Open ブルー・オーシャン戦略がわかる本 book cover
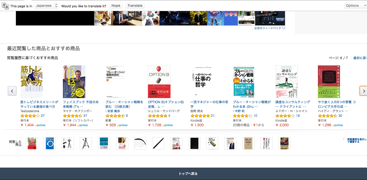 (244, 82)
